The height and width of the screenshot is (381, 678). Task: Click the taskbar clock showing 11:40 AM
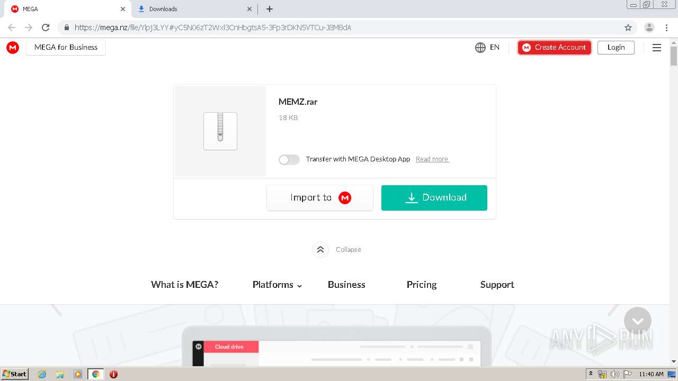(x=651, y=374)
